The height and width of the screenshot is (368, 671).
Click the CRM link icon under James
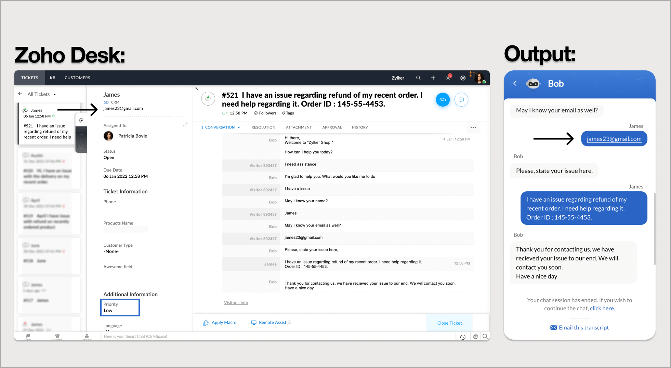[106, 102]
